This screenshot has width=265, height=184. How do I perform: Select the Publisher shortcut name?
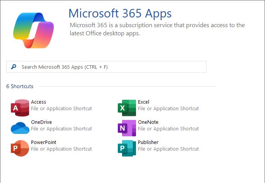click(148, 142)
